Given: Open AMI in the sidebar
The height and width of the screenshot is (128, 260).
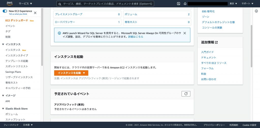Looking at the screenshot, I should pyautogui.click(x=8, y=101).
